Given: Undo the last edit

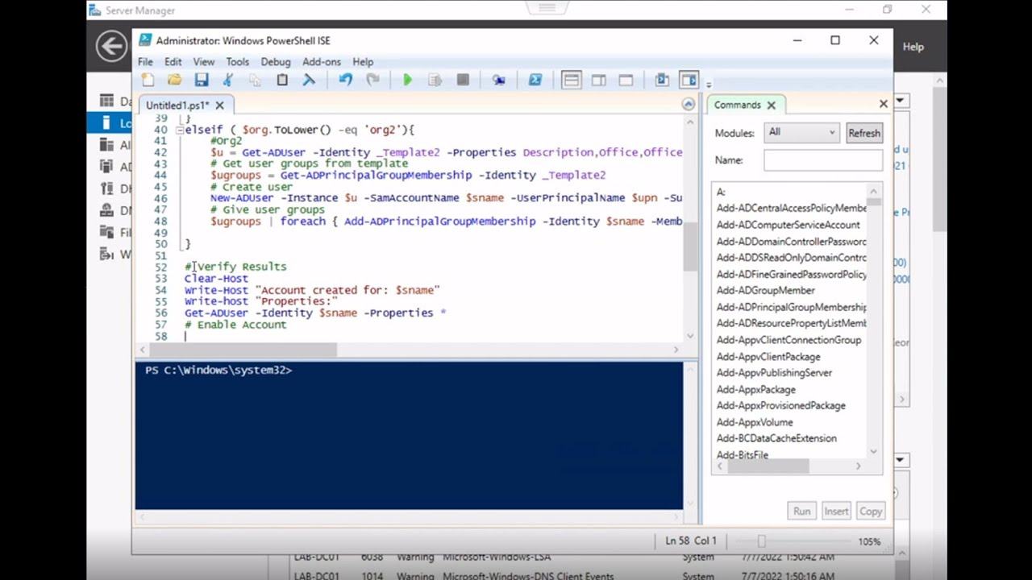Looking at the screenshot, I should click(345, 80).
